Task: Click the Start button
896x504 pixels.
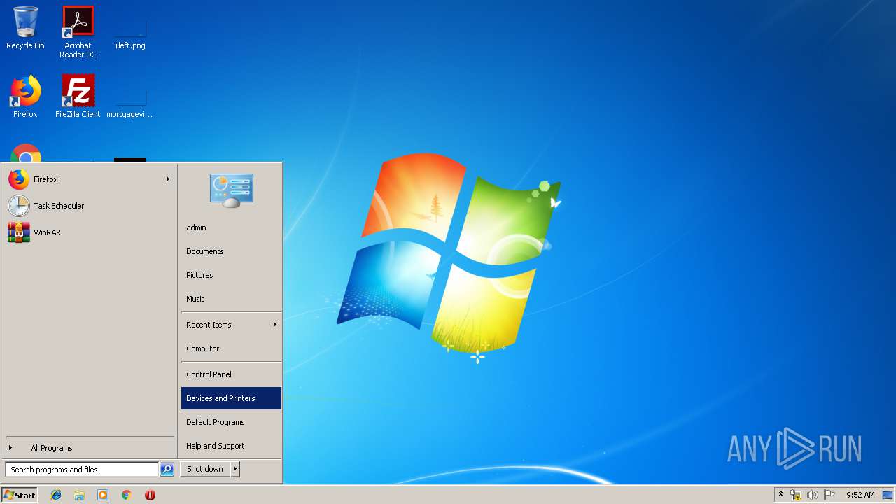Action: pos(20,495)
